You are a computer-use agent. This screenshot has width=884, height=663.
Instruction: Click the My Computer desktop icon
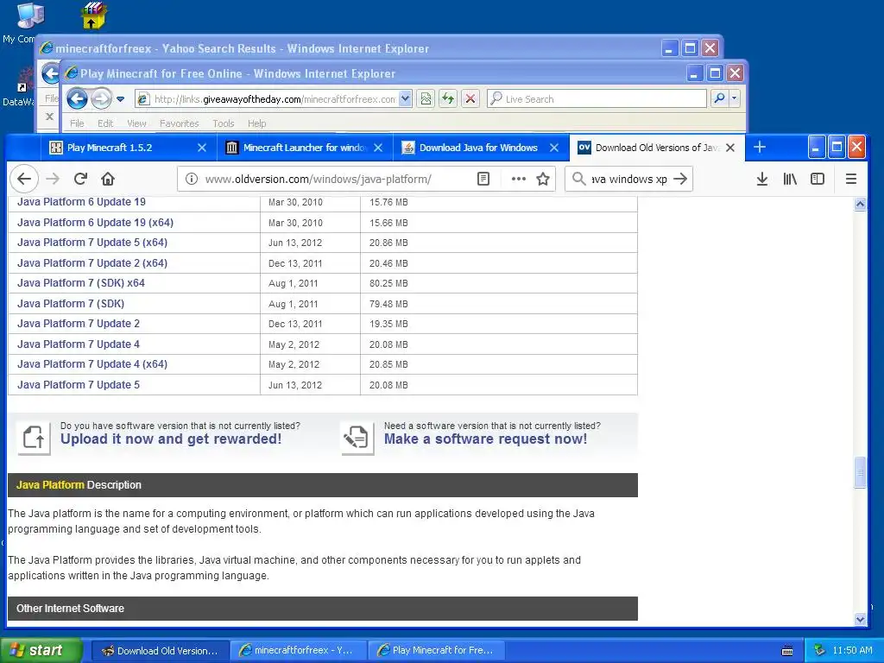(28, 16)
